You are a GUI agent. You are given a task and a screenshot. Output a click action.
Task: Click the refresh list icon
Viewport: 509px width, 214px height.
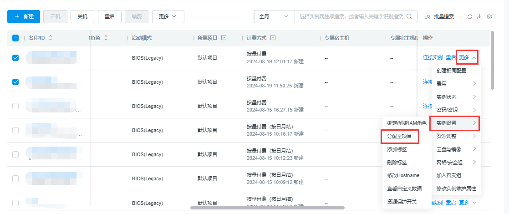tap(469, 17)
